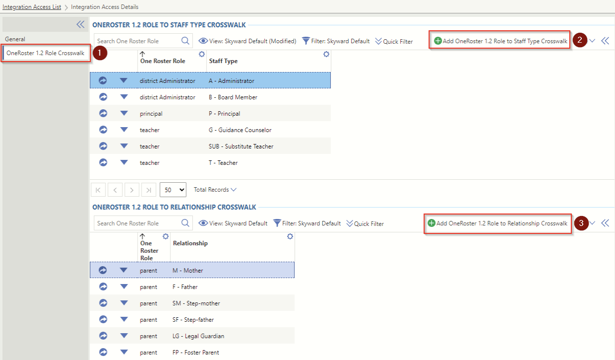The width and height of the screenshot is (615, 360).
Task: Open View: Skyward Default in Relationship crosswalk
Action: pos(233,223)
